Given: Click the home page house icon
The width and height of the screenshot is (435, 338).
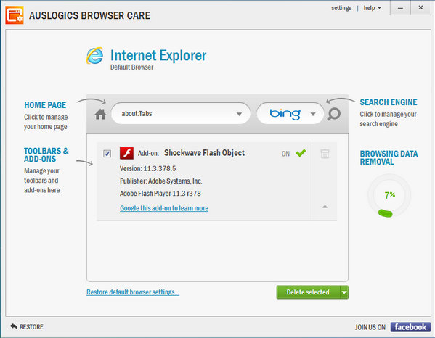Looking at the screenshot, I should [x=100, y=114].
